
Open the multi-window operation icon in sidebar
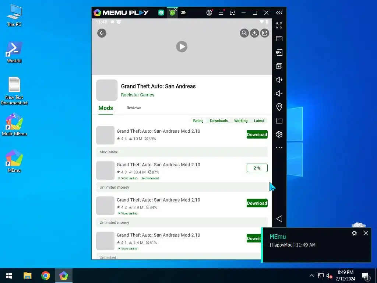click(x=279, y=66)
